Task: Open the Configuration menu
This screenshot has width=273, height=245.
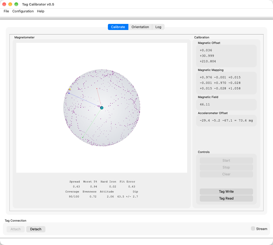Action: click(x=23, y=11)
